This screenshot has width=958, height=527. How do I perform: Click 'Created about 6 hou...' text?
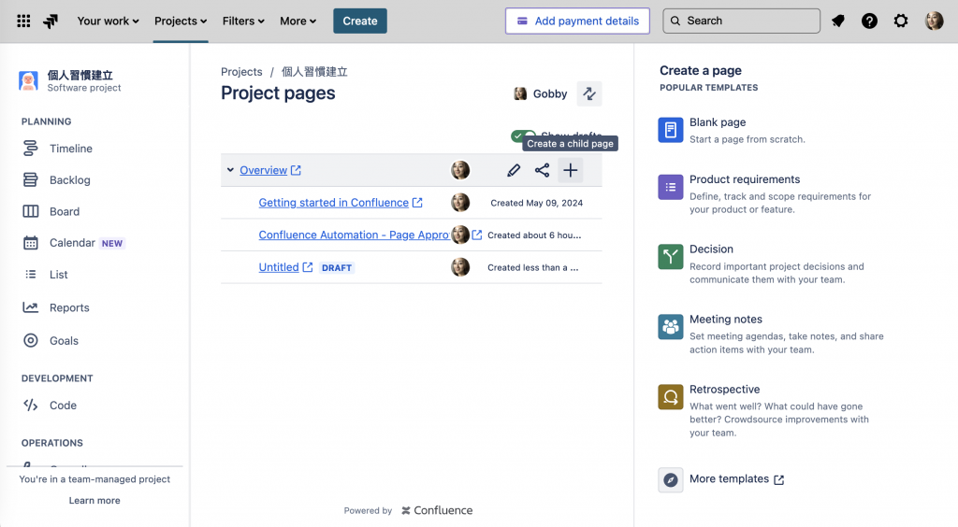pyautogui.click(x=534, y=235)
